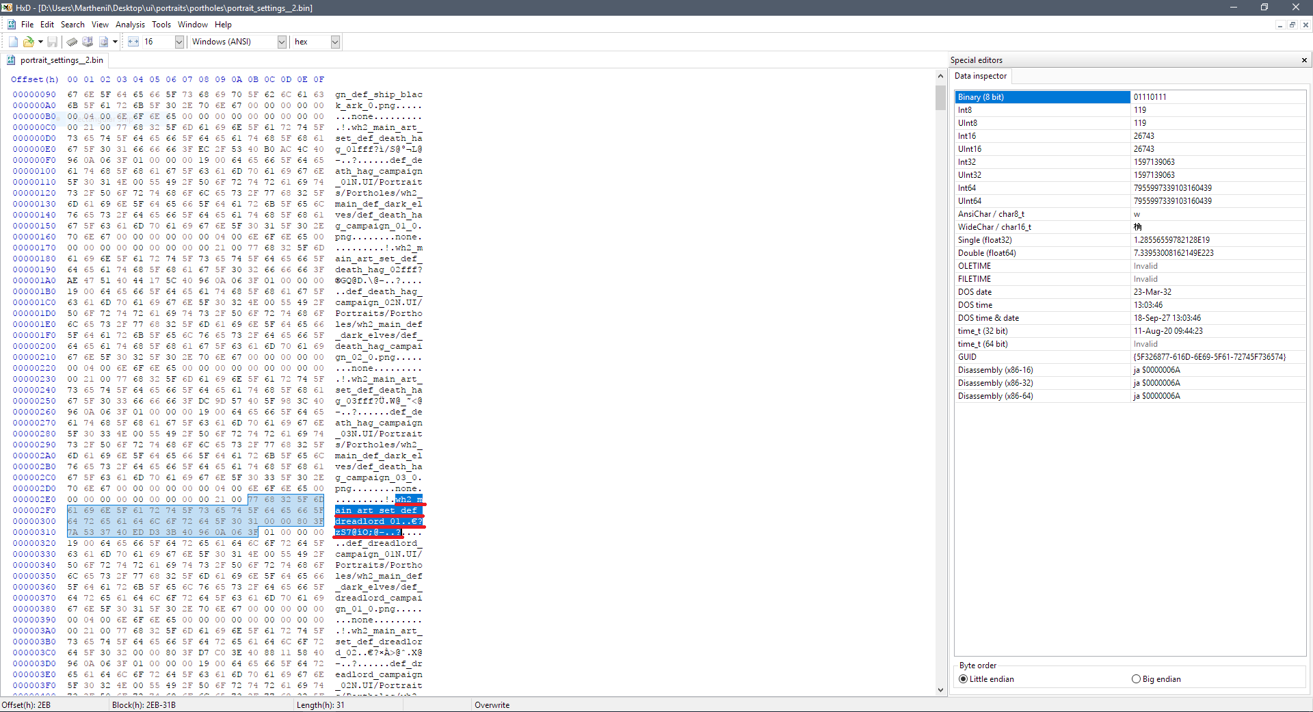Select the UInt64 inspector row
The width and height of the screenshot is (1313, 712).
pos(1130,201)
